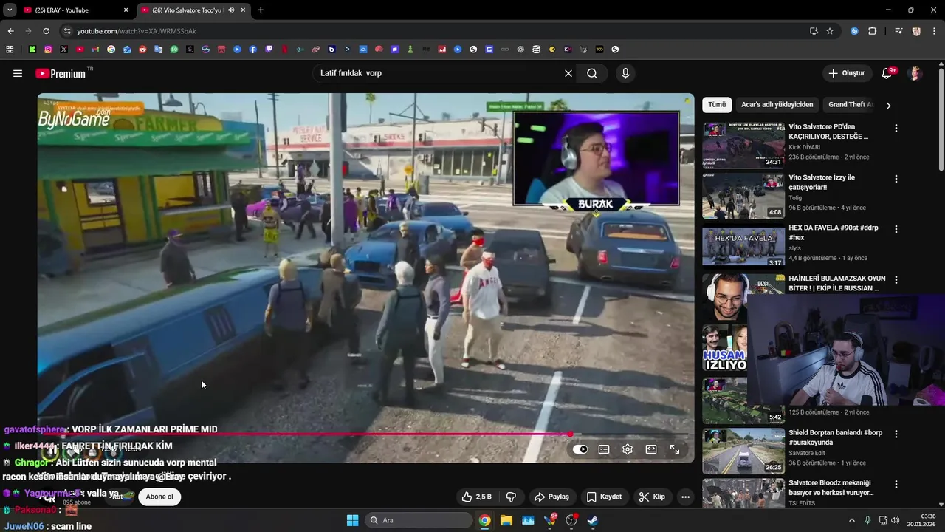Open the video settings gear
The width and height of the screenshot is (945, 532).
pos(628,449)
